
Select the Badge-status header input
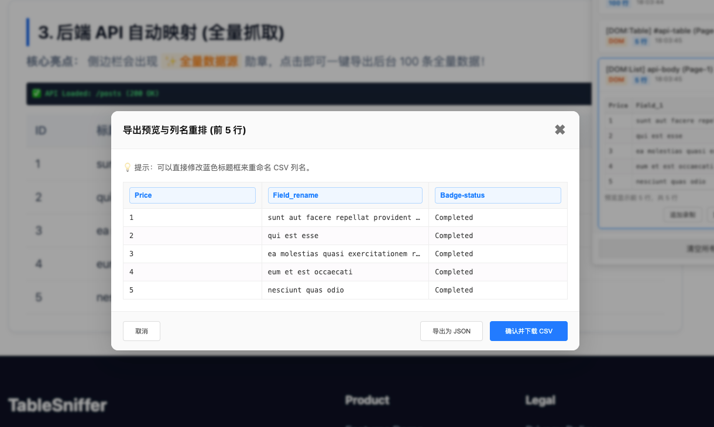(498, 195)
